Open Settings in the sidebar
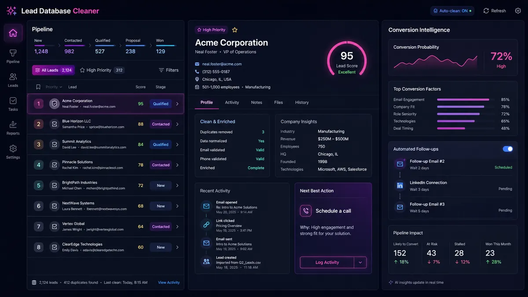The width and height of the screenshot is (528, 297). point(13,151)
